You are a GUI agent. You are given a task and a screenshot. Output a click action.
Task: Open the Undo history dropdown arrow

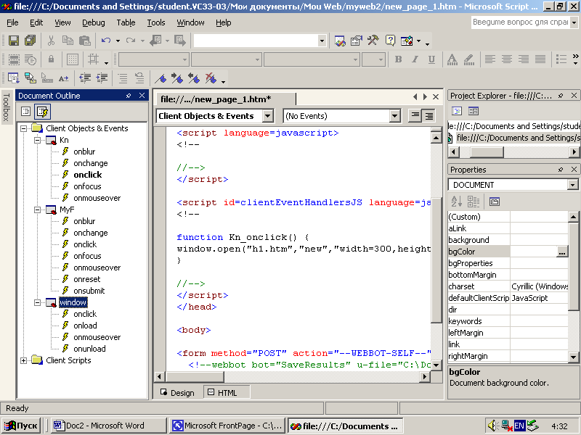118,41
